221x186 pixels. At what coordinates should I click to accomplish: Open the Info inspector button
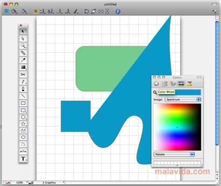(x=118, y=11)
